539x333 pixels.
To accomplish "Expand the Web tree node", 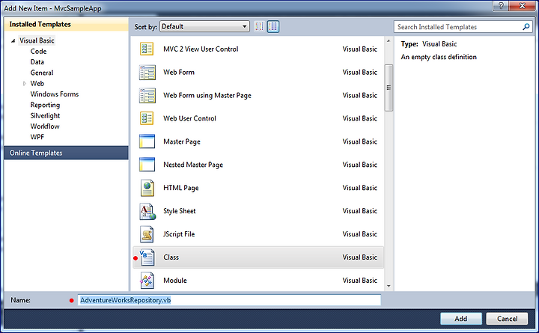I will coord(25,84).
